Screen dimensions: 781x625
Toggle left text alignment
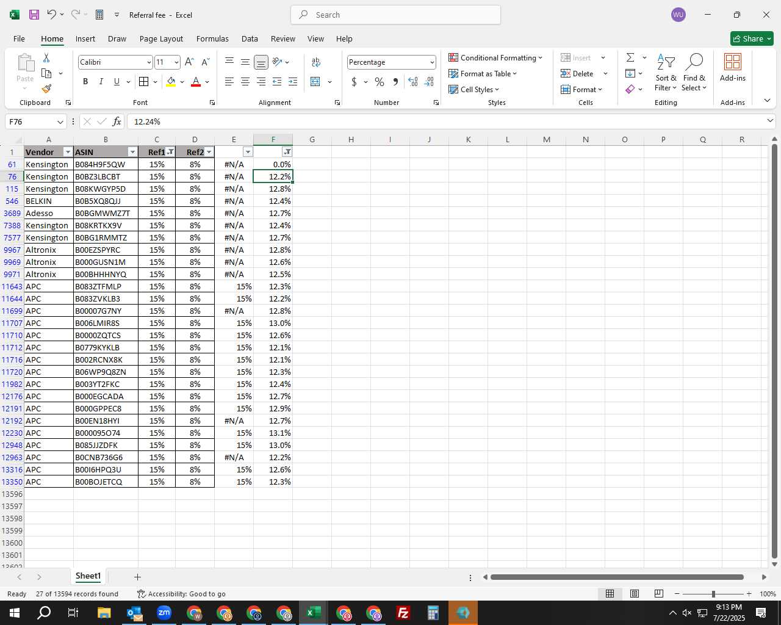(229, 82)
